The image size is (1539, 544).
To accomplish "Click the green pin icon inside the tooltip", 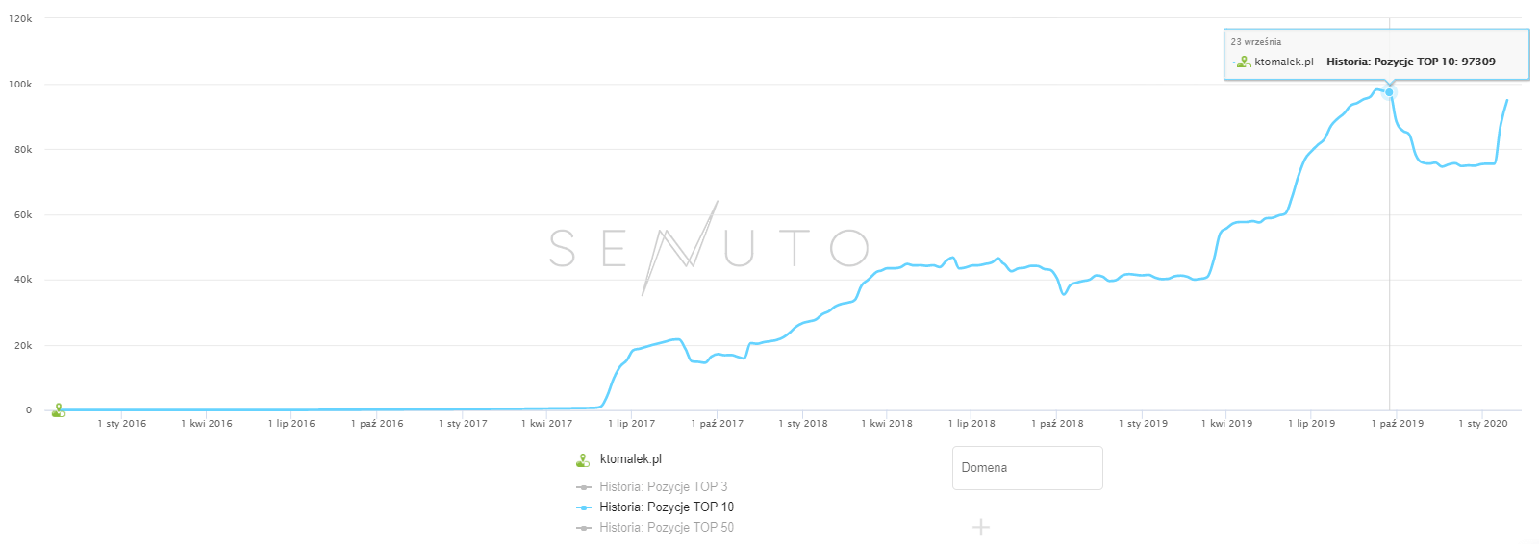I will 1243,62.
